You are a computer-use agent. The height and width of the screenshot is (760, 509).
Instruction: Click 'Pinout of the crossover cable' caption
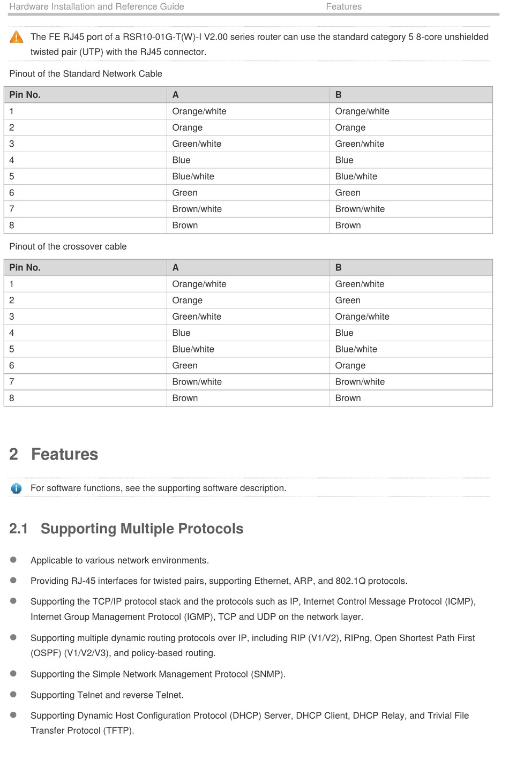(x=68, y=246)
